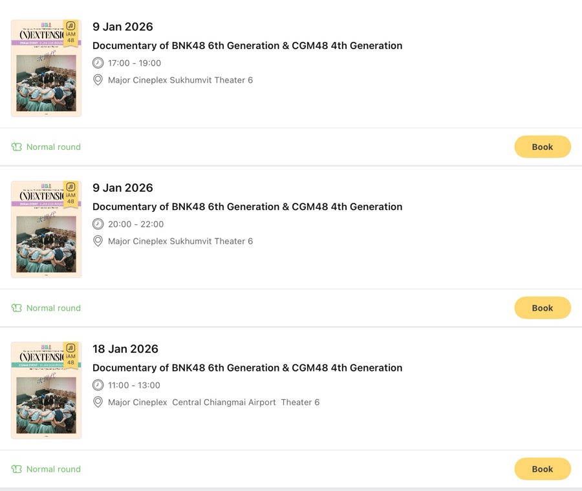Book the 18 Jan 2026 Chiangmai screening
Image resolution: width=582 pixels, height=491 pixels.
coord(542,469)
